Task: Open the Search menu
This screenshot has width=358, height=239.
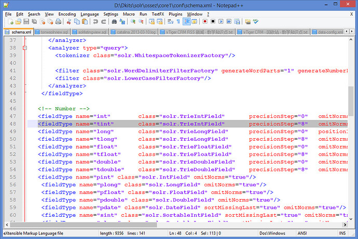Action: point(34,14)
